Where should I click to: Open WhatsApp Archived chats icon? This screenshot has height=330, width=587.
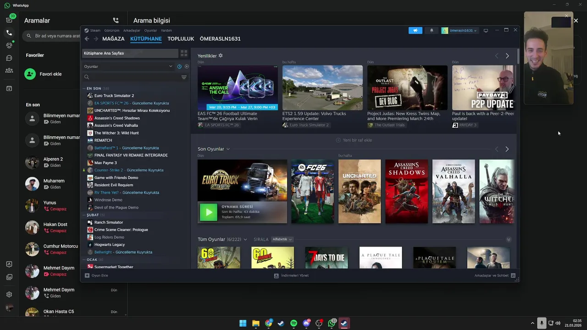point(9,88)
